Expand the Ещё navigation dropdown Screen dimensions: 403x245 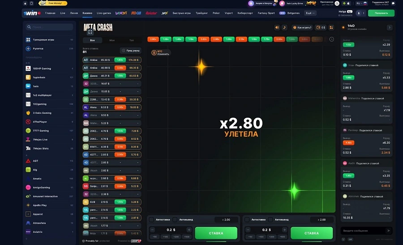310,13
